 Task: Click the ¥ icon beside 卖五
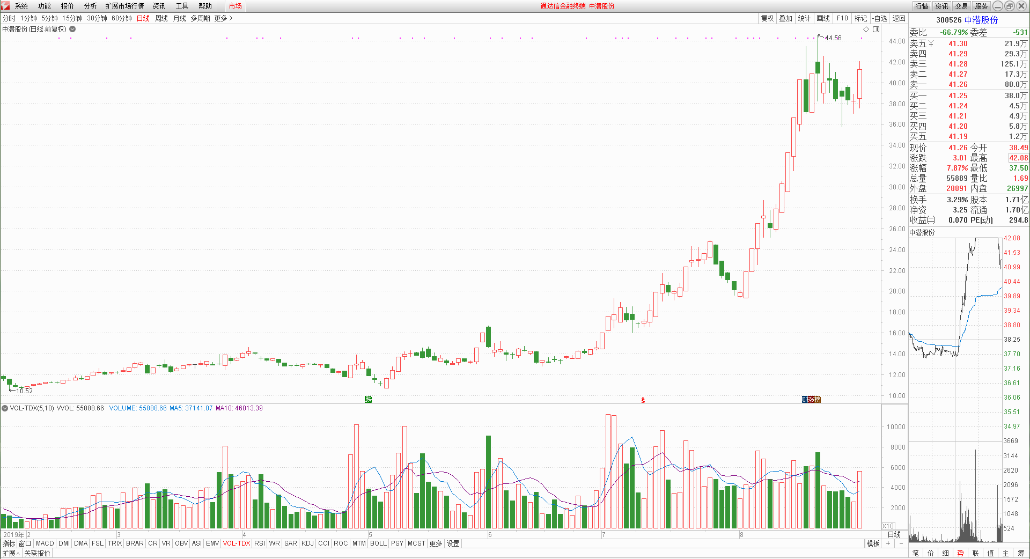(931, 44)
